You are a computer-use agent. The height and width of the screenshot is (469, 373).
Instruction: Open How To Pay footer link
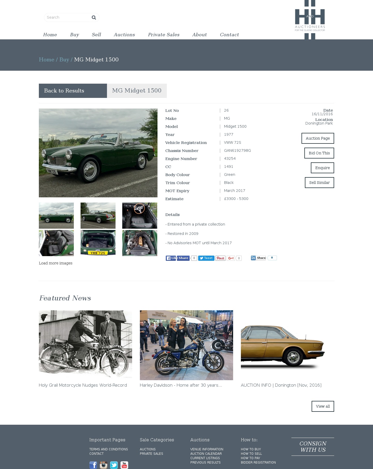point(250,458)
